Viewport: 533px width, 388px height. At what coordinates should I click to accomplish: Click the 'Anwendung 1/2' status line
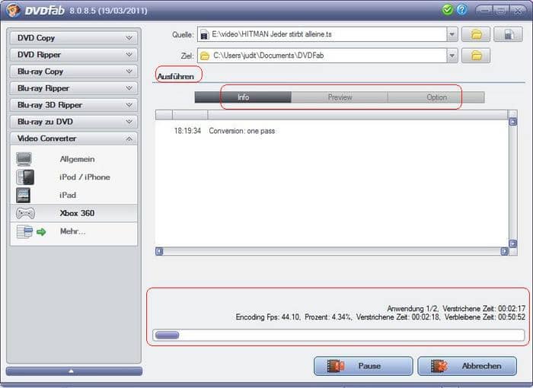click(x=456, y=308)
